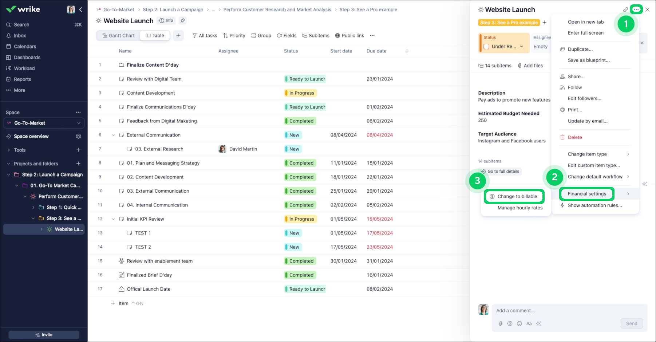The width and height of the screenshot is (656, 342).
Task: Collapse the Initial KPI Review subtasks
Action: (113, 219)
